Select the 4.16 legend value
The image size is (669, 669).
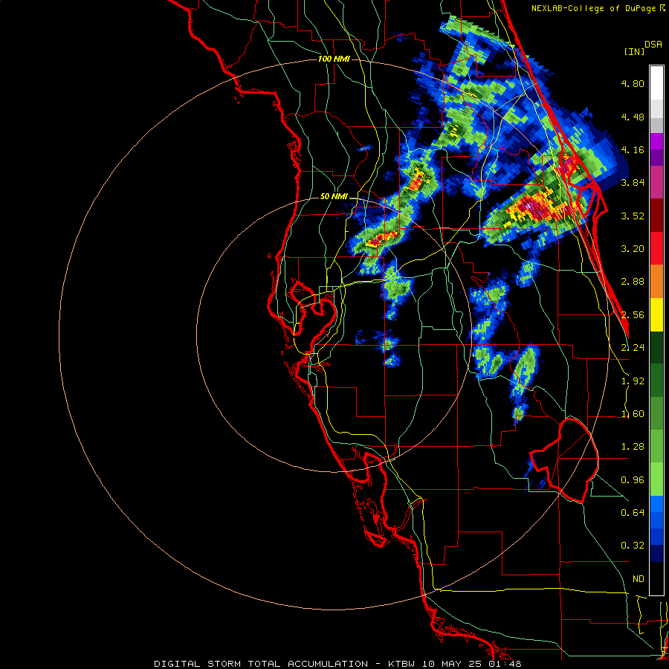click(633, 149)
